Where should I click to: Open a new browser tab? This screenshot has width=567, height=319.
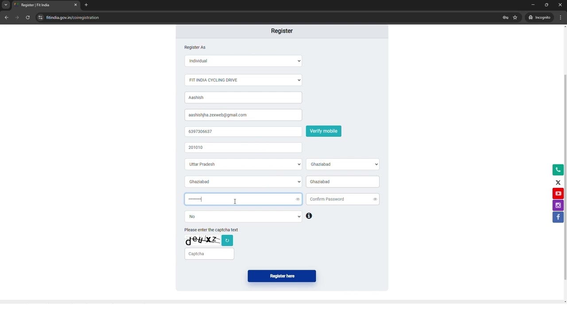coord(86,5)
